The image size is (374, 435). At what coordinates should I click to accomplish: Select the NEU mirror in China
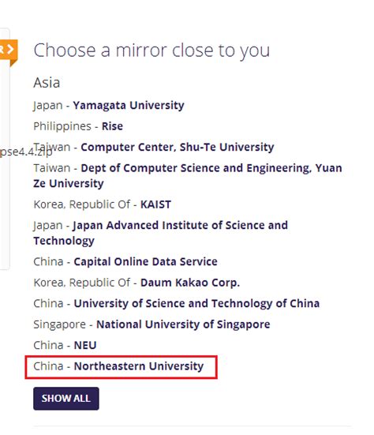[x=85, y=345]
